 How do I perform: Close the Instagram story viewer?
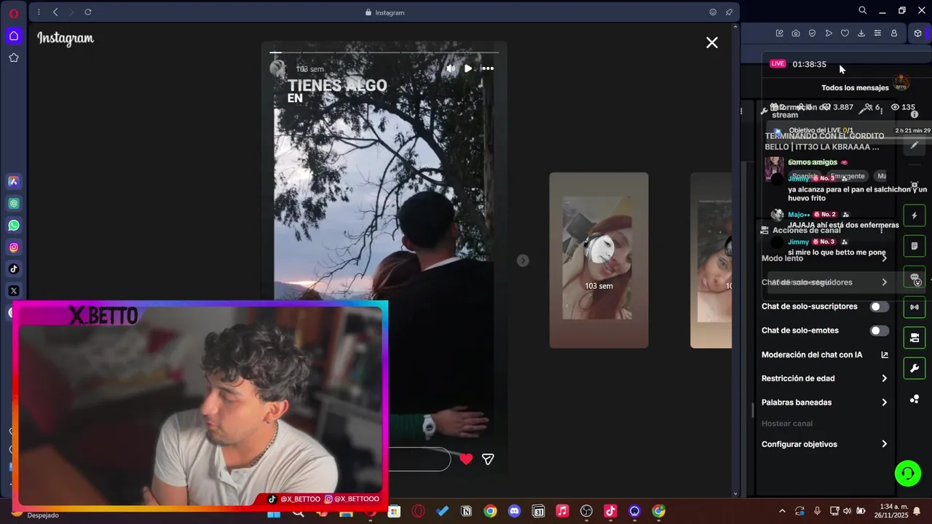[712, 43]
